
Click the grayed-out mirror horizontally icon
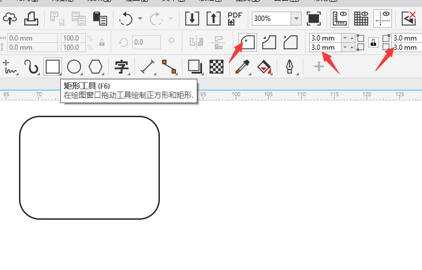point(196,42)
